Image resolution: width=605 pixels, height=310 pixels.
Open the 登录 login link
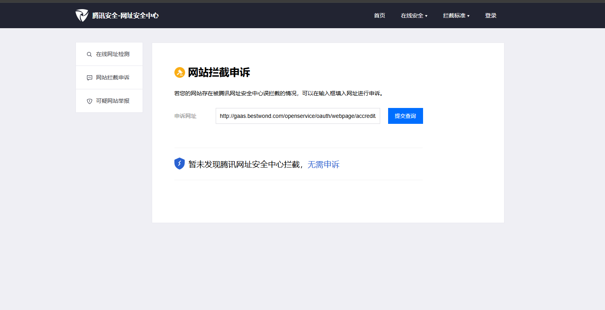pos(491,15)
